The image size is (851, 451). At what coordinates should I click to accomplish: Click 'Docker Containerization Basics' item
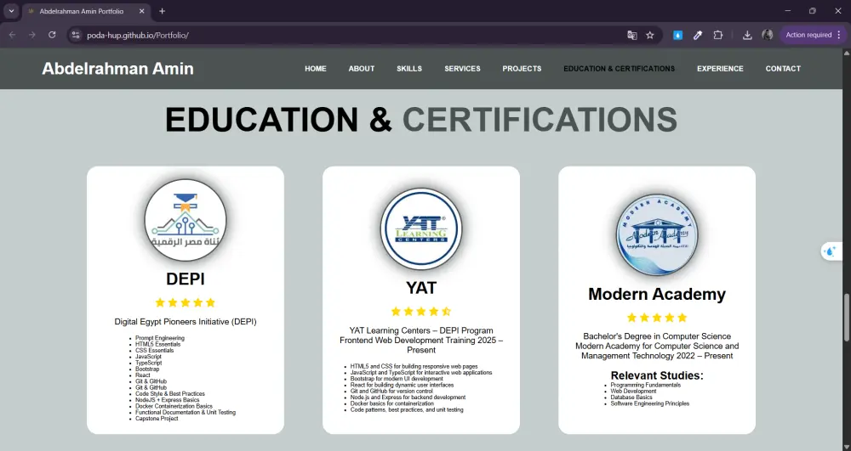coord(174,406)
